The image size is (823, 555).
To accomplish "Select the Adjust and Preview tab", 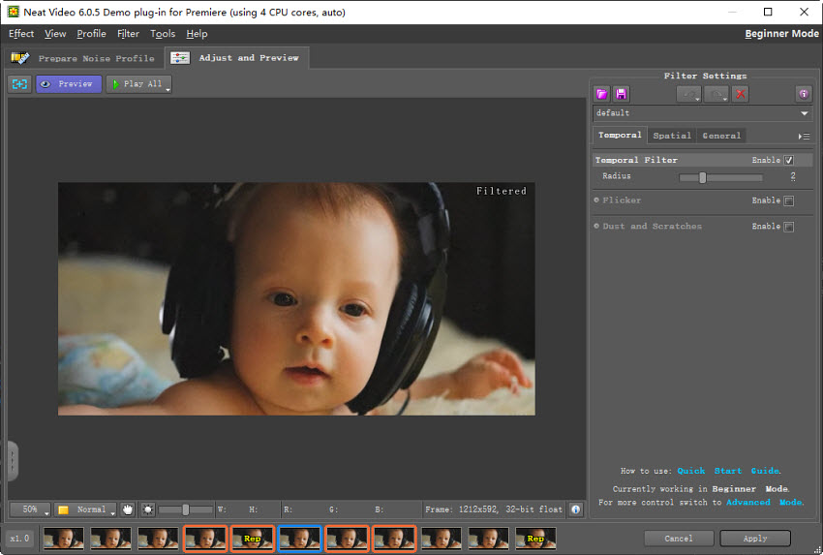I will (237, 58).
